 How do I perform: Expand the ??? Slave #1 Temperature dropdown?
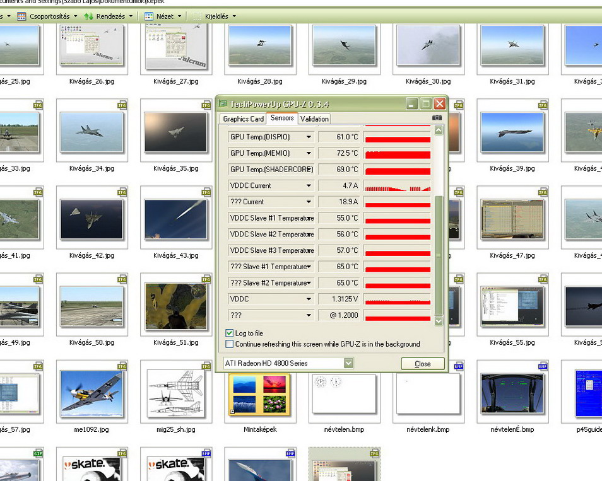[309, 267]
